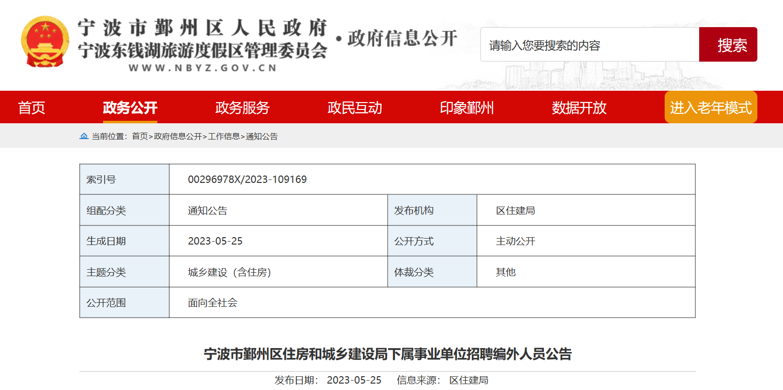The width and height of the screenshot is (783, 390).
Task: Click the 发布日期 line below the headline
Action: click(x=328, y=380)
